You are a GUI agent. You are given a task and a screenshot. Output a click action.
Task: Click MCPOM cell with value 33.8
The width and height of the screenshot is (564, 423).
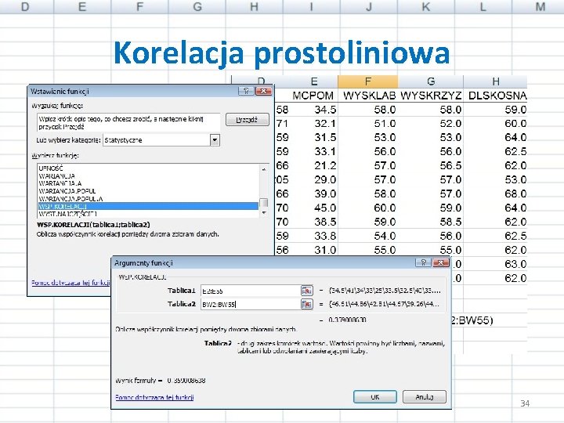tap(314, 236)
